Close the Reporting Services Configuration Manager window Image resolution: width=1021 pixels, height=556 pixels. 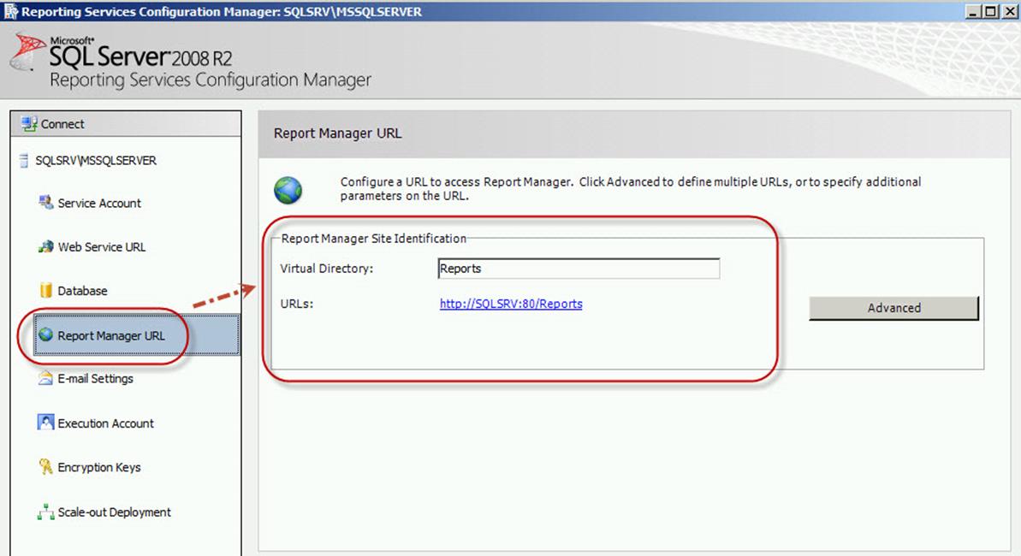(1009, 11)
